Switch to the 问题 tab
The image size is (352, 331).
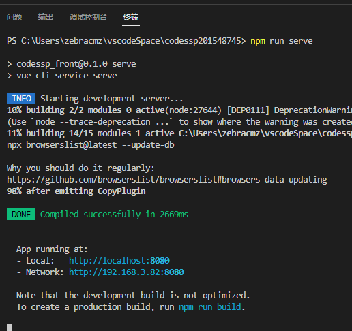click(14, 17)
